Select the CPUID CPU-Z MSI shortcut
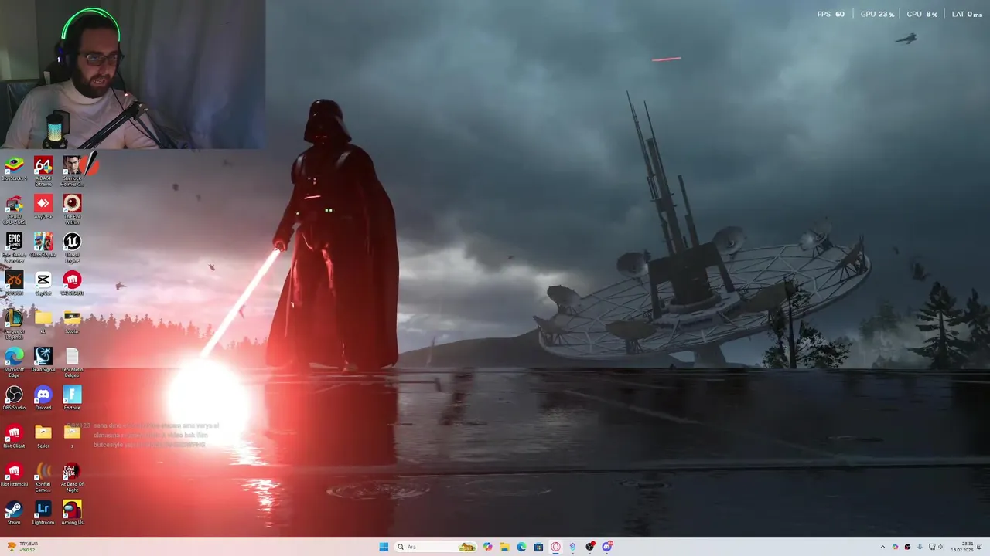 [14, 209]
